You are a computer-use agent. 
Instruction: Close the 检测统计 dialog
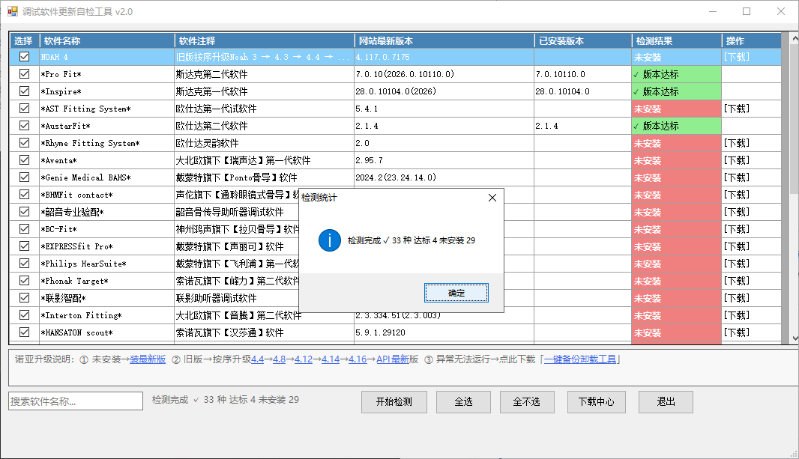point(492,198)
